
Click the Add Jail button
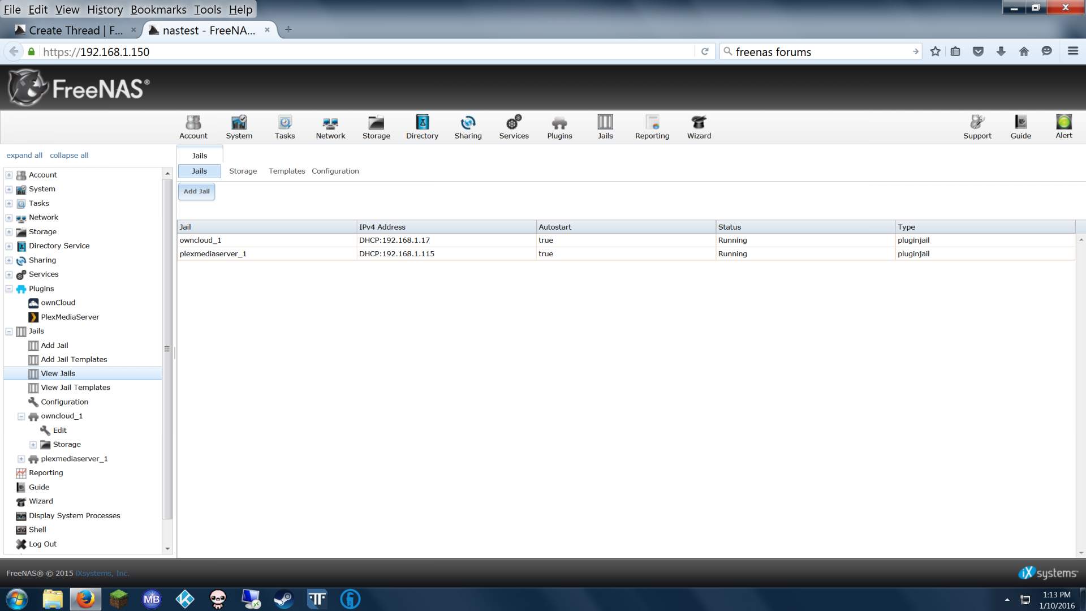coord(196,191)
